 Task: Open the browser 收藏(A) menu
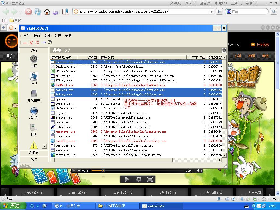221,3
